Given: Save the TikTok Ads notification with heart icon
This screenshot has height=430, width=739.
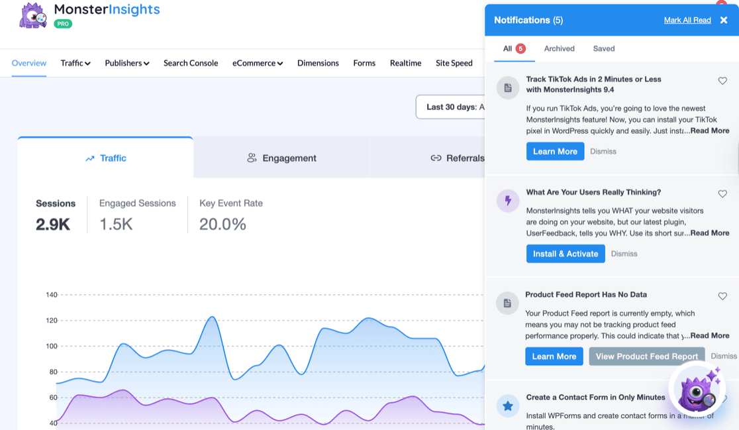Looking at the screenshot, I should (722, 81).
